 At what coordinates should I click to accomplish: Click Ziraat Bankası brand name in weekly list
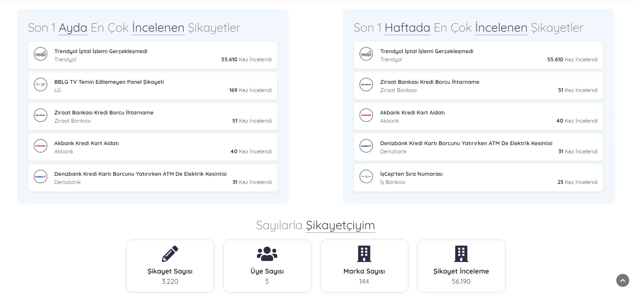[x=398, y=90]
